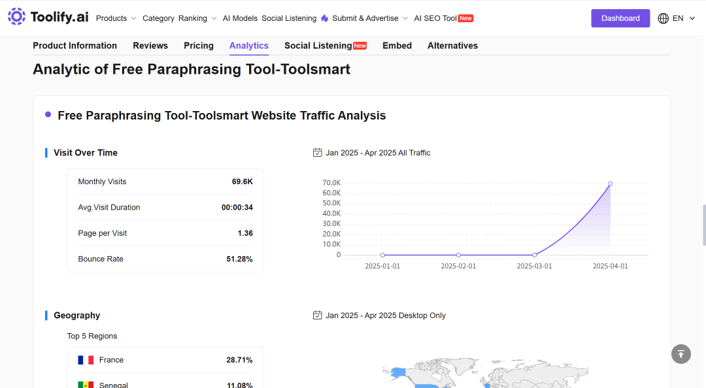
Task: Click the Website Traffic Analysis heading
Action: pos(222,116)
